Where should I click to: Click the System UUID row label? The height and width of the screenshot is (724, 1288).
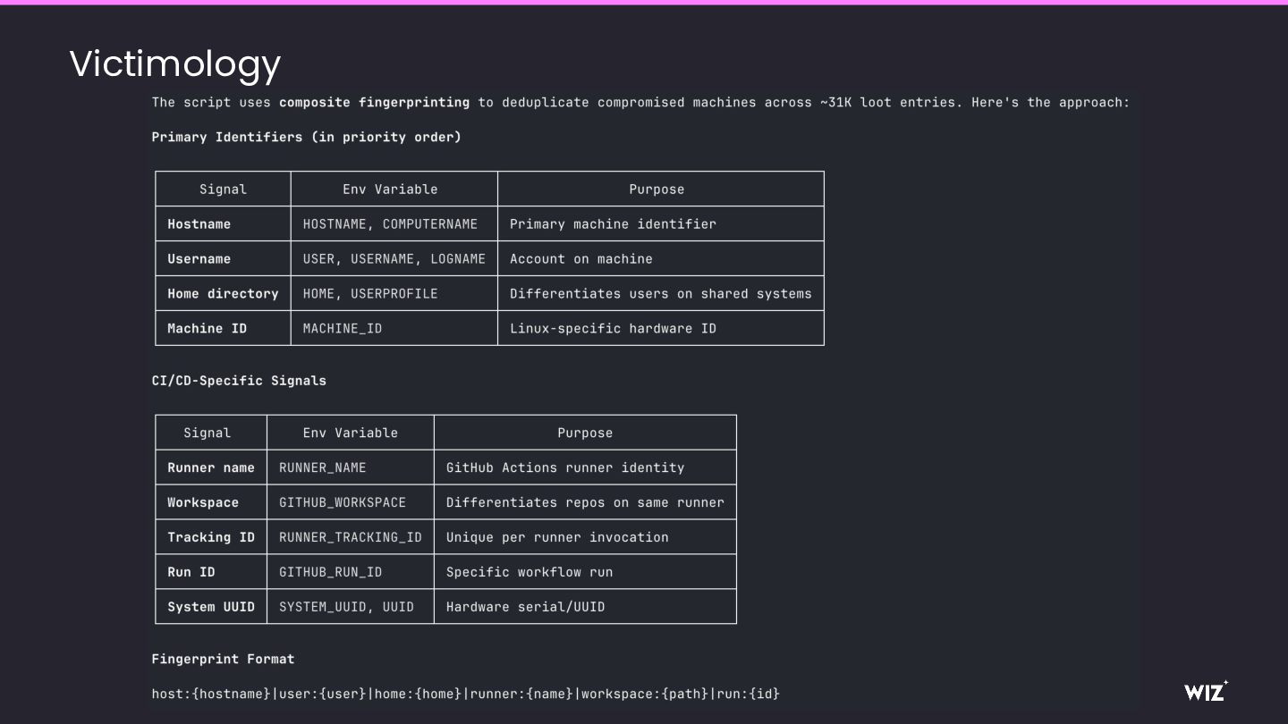211,608
